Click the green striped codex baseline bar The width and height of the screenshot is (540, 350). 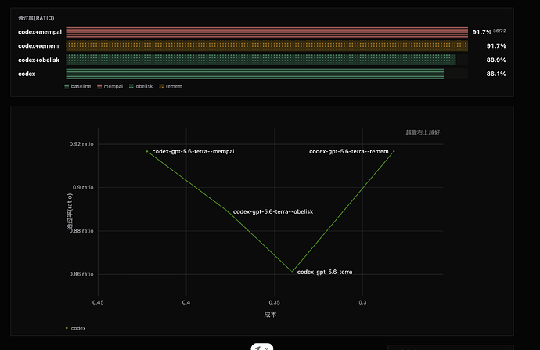coord(255,74)
